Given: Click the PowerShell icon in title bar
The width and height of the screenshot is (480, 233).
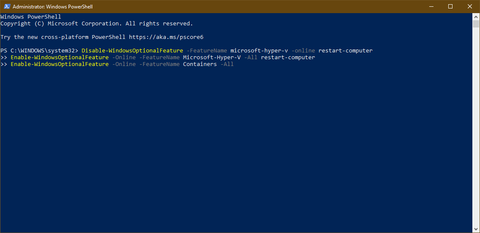Looking at the screenshot, I should point(6,6).
